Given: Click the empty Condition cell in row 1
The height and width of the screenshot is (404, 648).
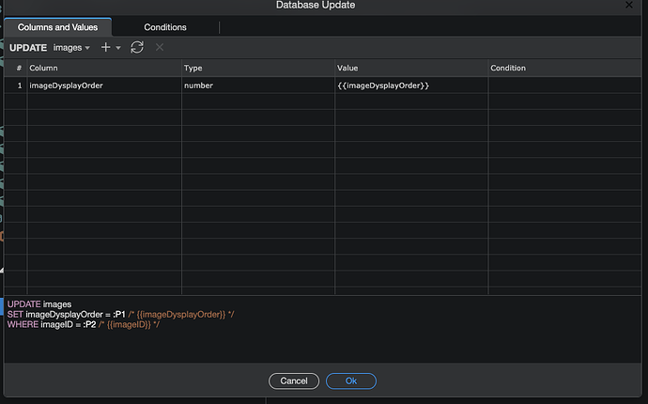Looking at the screenshot, I should (x=563, y=85).
